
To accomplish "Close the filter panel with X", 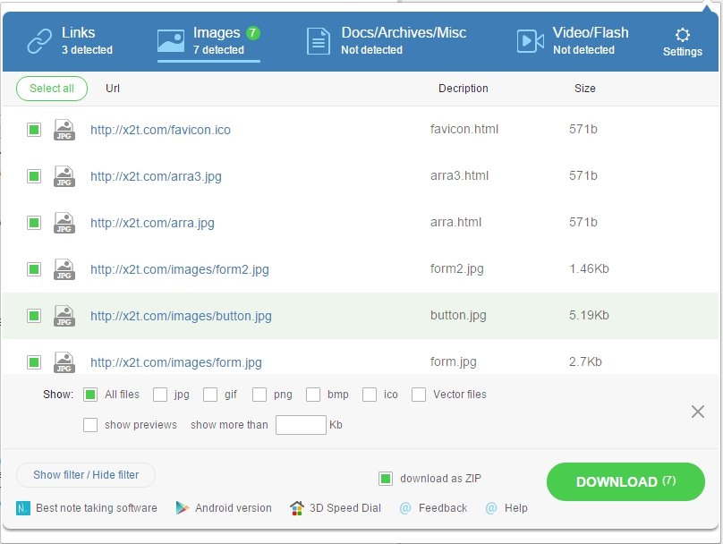I will [698, 412].
